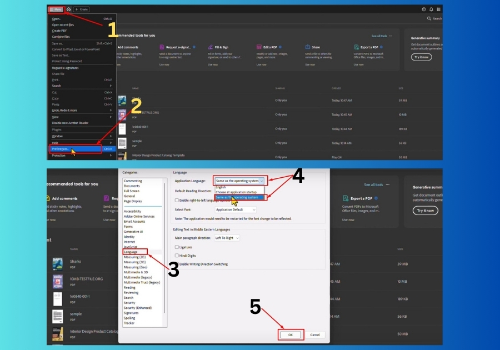Click the info badge beside Request e-signat…
The height and width of the screenshot is (350, 500).
(194, 47)
